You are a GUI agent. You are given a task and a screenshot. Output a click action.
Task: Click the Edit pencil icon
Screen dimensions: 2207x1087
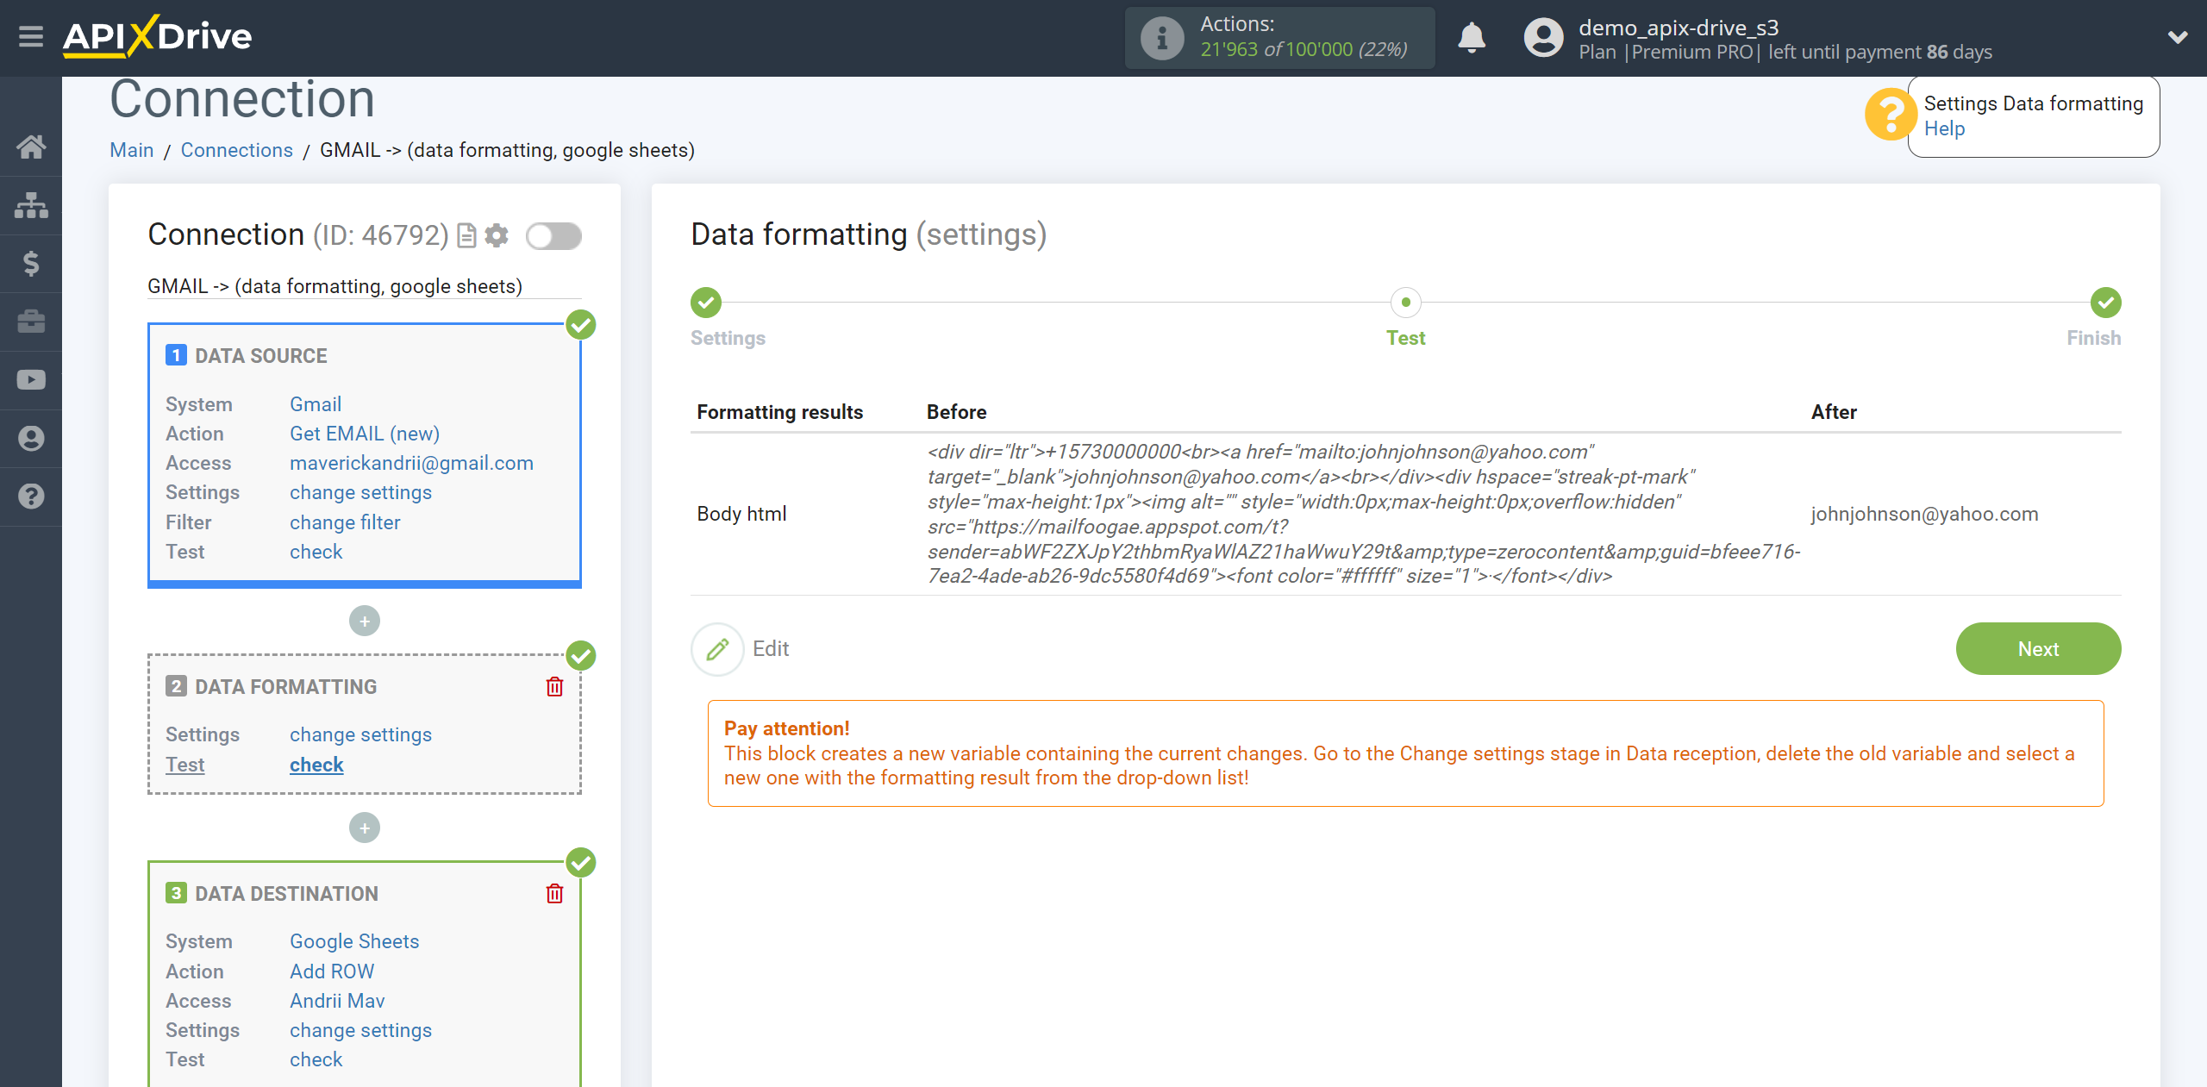point(717,649)
